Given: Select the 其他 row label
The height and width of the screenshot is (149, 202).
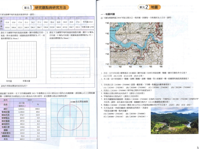Looking at the screenshot, I should click(x=6, y=139).
